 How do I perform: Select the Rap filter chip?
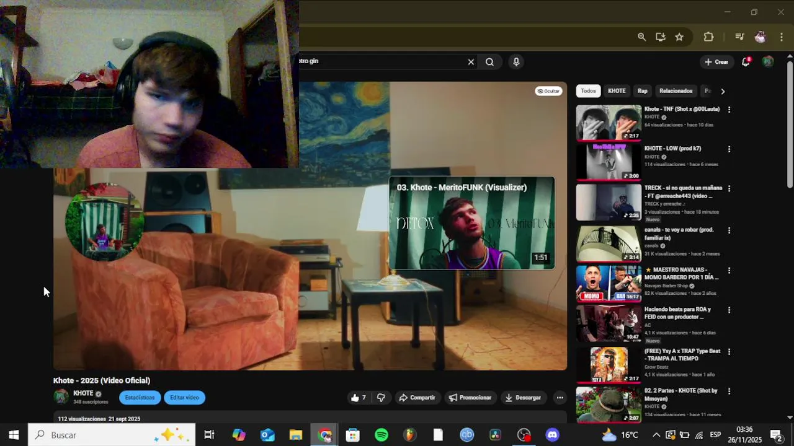click(643, 91)
